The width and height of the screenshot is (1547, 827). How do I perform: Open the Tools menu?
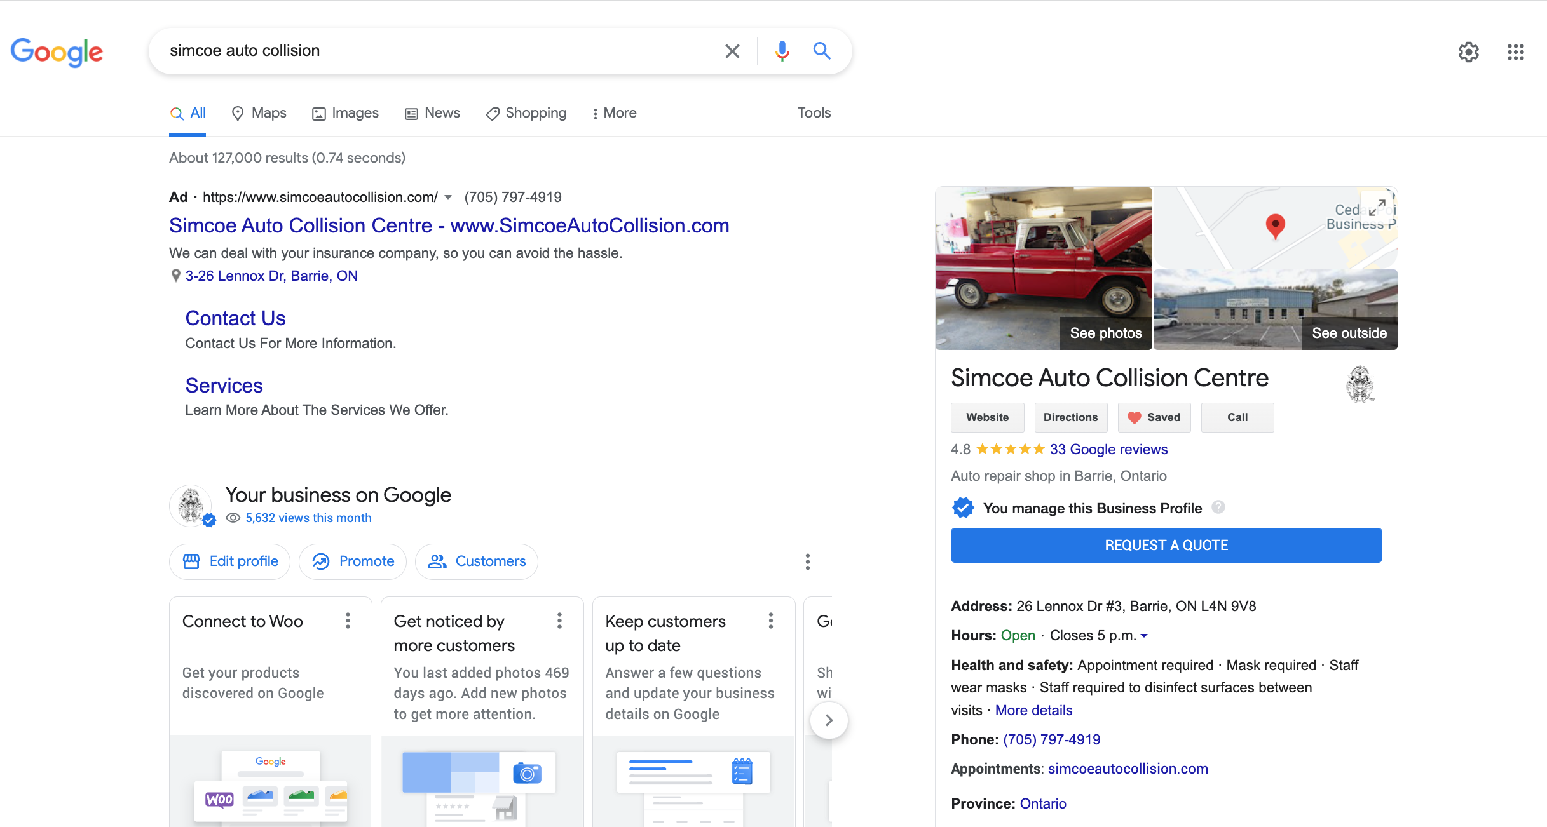[x=814, y=112]
